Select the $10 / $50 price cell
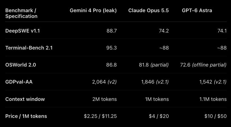This screenshot has width=231, height=127. [x=216, y=116]
